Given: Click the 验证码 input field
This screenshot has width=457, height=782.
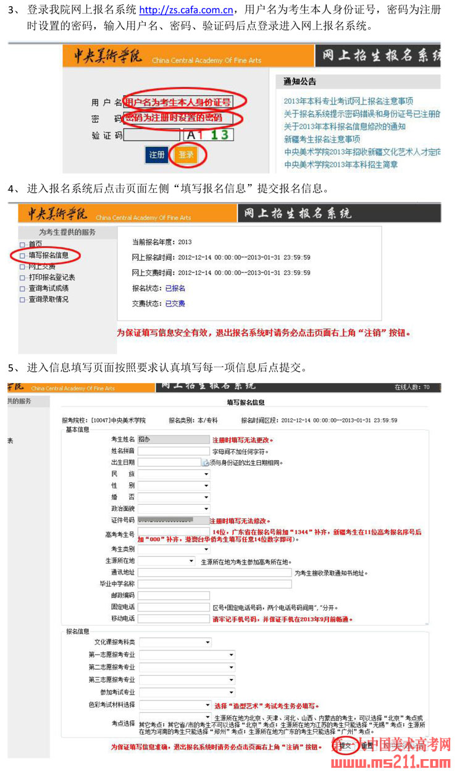Looking at the screenshot, I should pos(151,135).
